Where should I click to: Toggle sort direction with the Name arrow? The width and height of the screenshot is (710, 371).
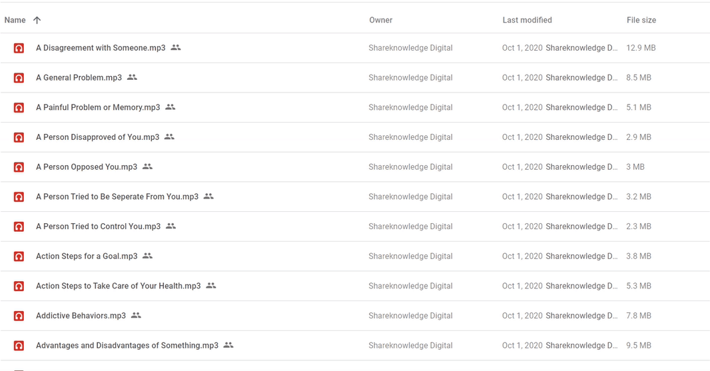pos(37,20)
